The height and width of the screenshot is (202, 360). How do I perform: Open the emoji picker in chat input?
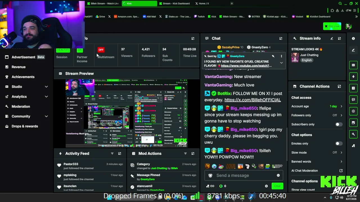(278, 175)
